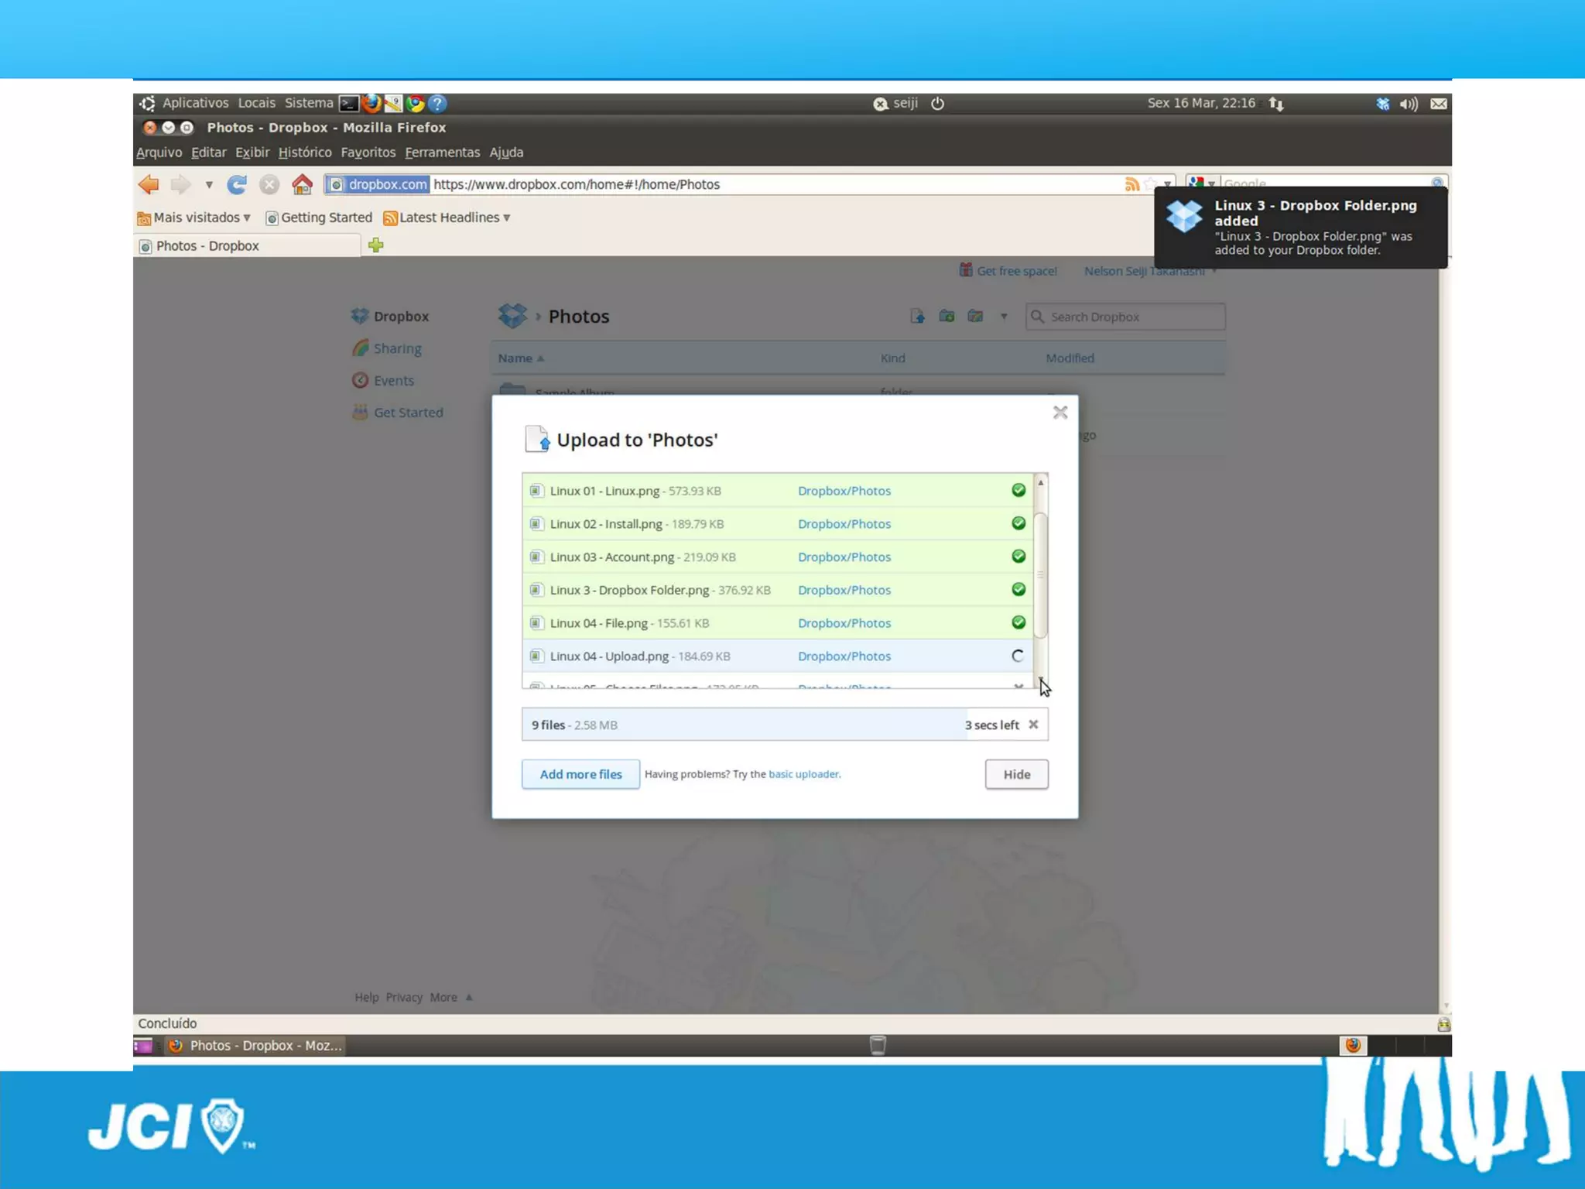The width and height of the screenshot is (1585, 1189).
Task: Open the Histórico menu
Action: click(x=304, y=152)
